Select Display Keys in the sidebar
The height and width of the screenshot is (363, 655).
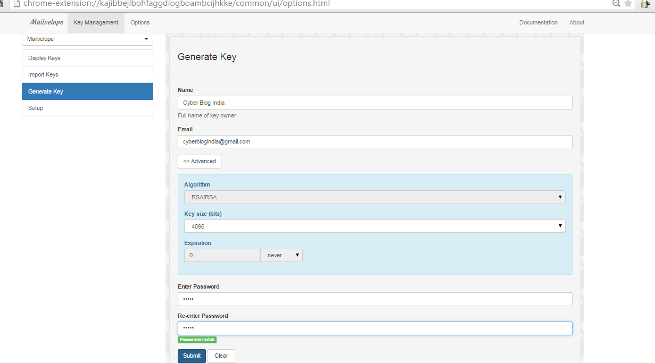[87, 58]
